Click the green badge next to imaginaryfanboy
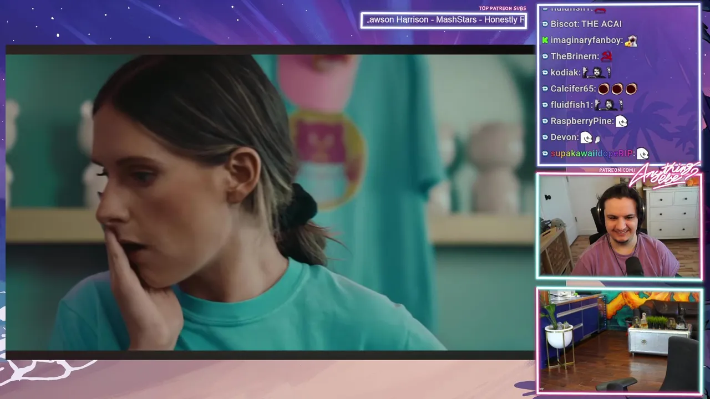This screenshot has width=710, height=399. (x=545, y=40)
